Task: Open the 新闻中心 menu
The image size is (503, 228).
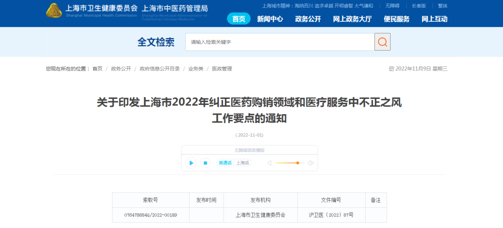Action: pyautogui.click(x=270, y=19)
